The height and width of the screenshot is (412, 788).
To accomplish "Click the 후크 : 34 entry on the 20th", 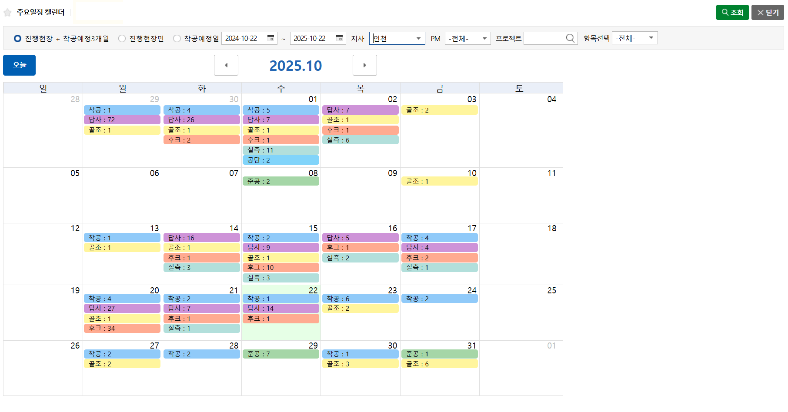I will tap(122, 329).
